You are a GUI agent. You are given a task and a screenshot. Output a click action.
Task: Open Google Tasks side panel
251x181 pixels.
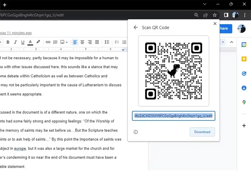(244, 73)
